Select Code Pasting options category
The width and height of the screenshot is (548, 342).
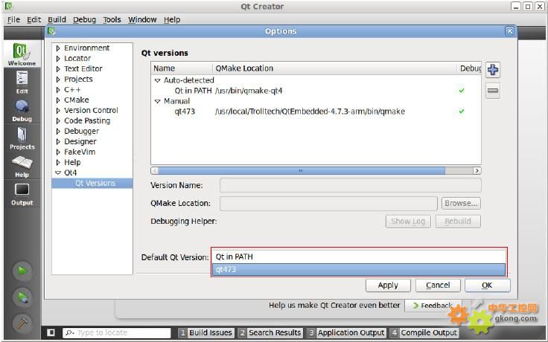(87, 120)
